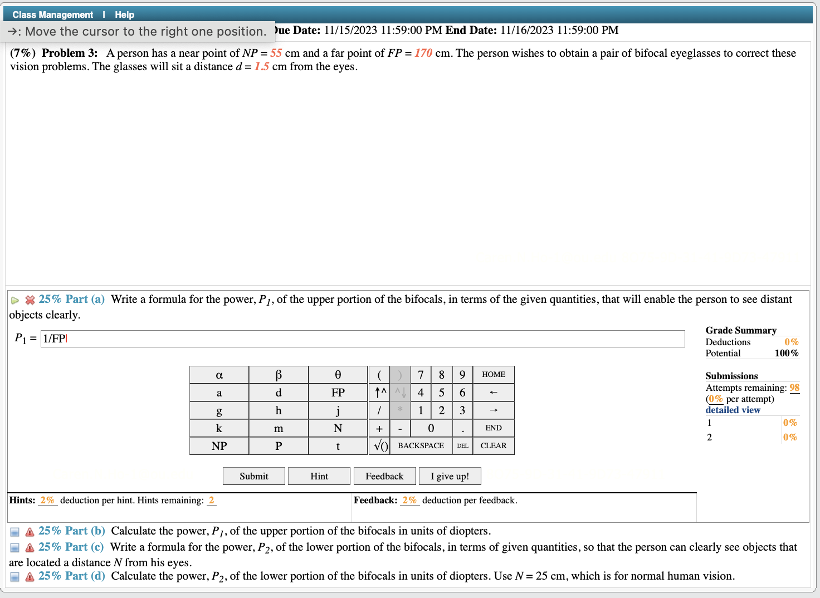This screenshot has width=820, height=598.
Task: Insert open parenthesis from keypad
Action: 379,375
